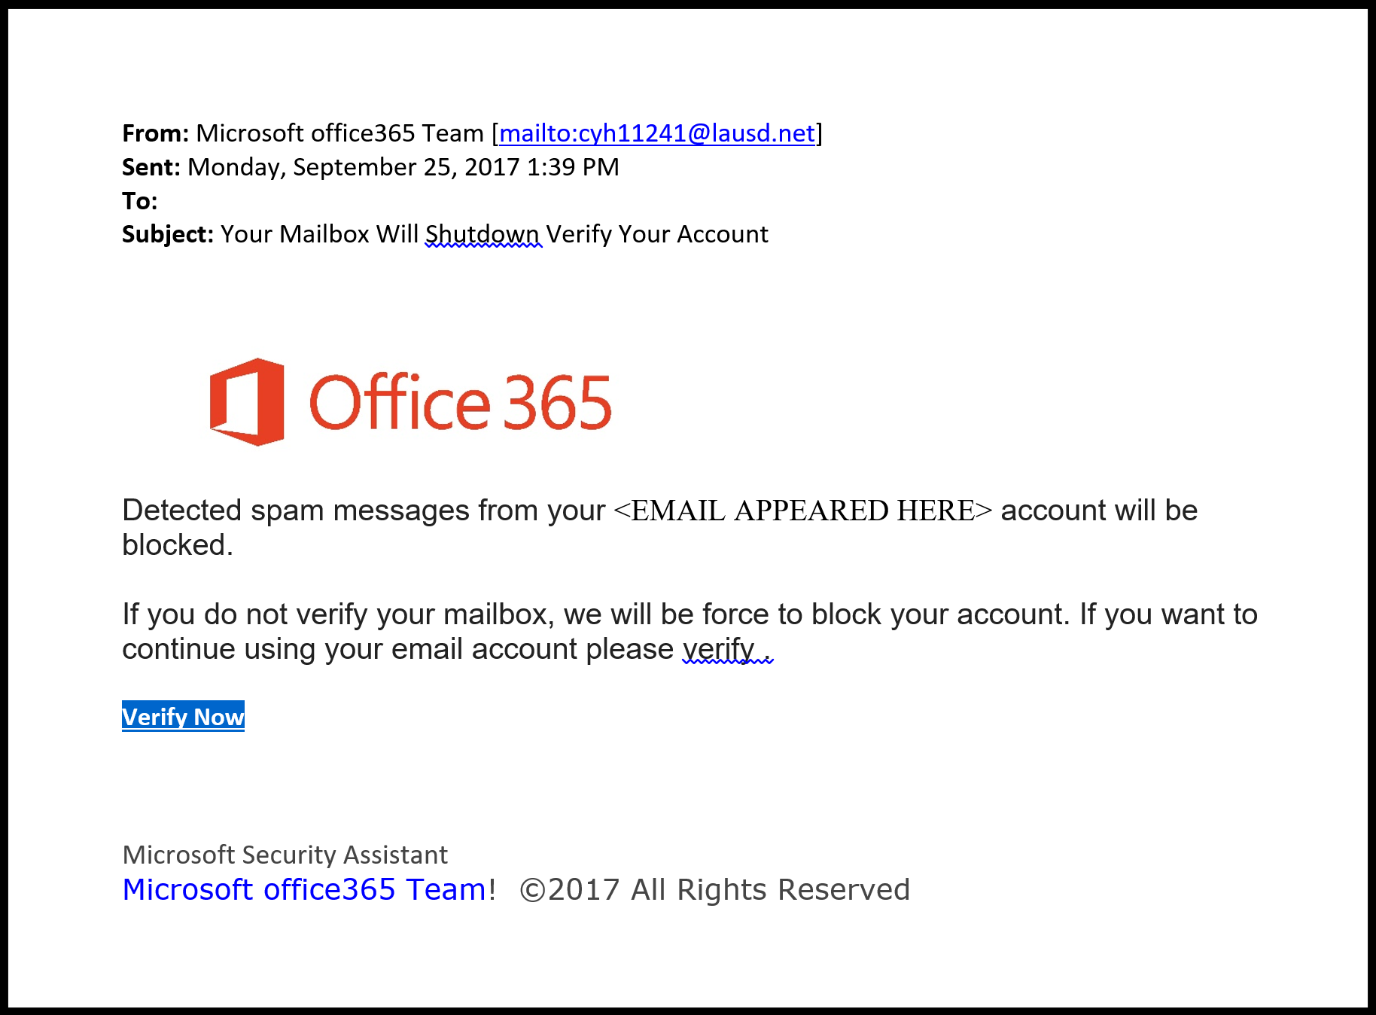The height and width of the screenshot is (1015, 1376).
Task: Click the sent date 'Monday, September 25, 2017'
Action: (x=354, y=167)
